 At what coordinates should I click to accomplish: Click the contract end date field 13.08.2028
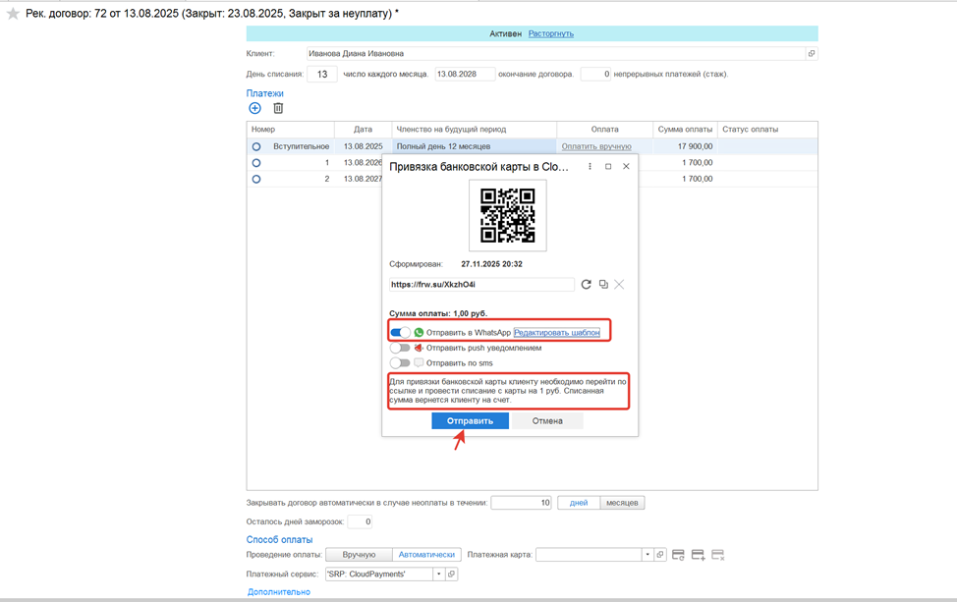click(465, 74)
